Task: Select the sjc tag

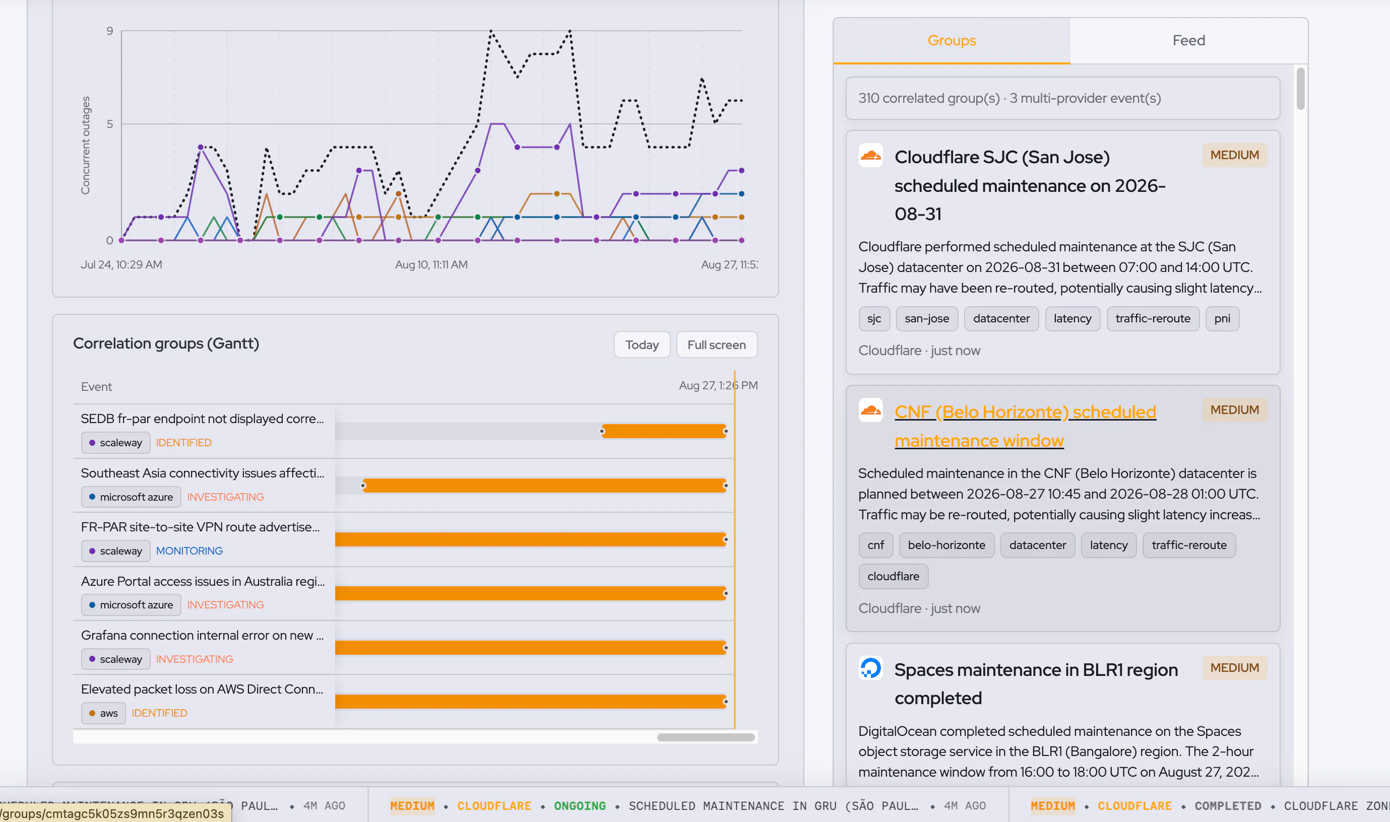Action: pyautogui.click(x=874, y=318)
